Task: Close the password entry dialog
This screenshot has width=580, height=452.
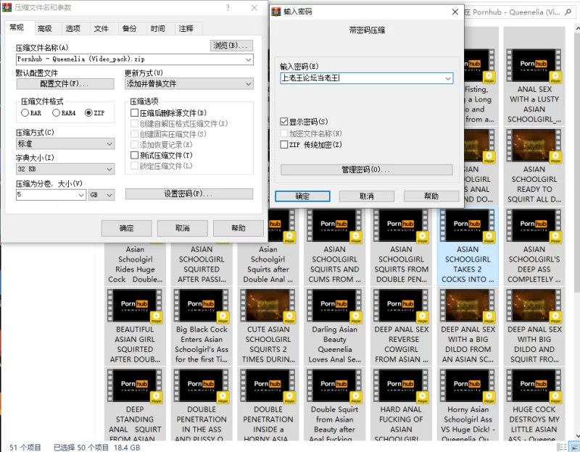Action: [x=455, y=12]
